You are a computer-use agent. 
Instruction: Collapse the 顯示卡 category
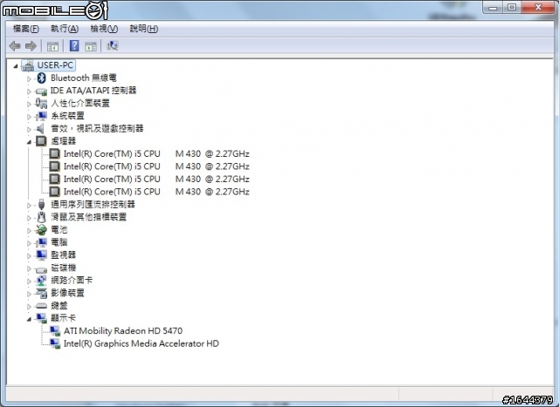click(29, 319)
